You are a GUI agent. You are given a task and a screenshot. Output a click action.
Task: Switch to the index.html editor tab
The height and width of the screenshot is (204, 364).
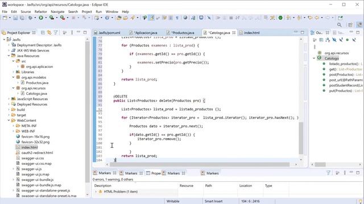(x=250, y=33)
